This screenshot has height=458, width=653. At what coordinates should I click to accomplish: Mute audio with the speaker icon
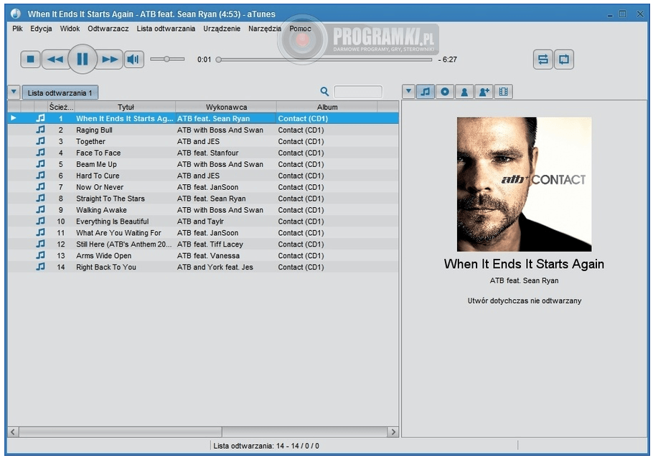(133, 59)
